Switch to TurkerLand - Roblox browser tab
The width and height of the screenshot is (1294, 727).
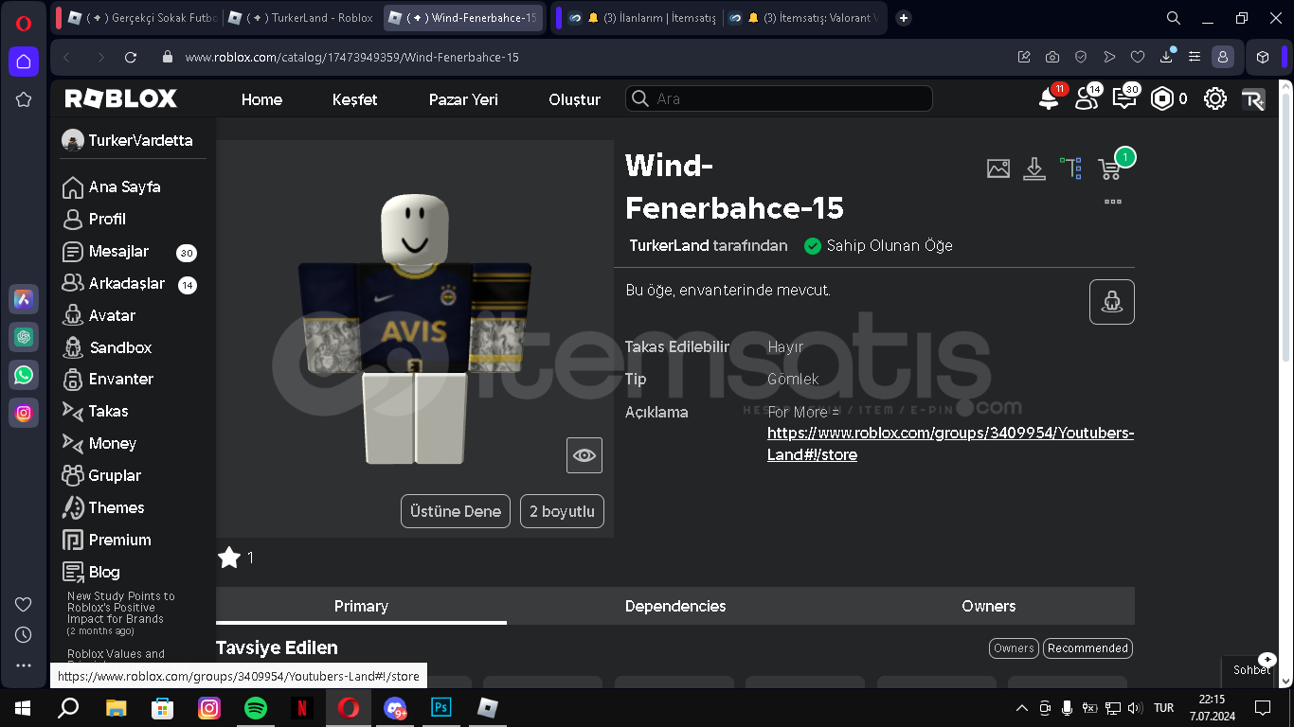pyautogui.click(x=301, y=18)
